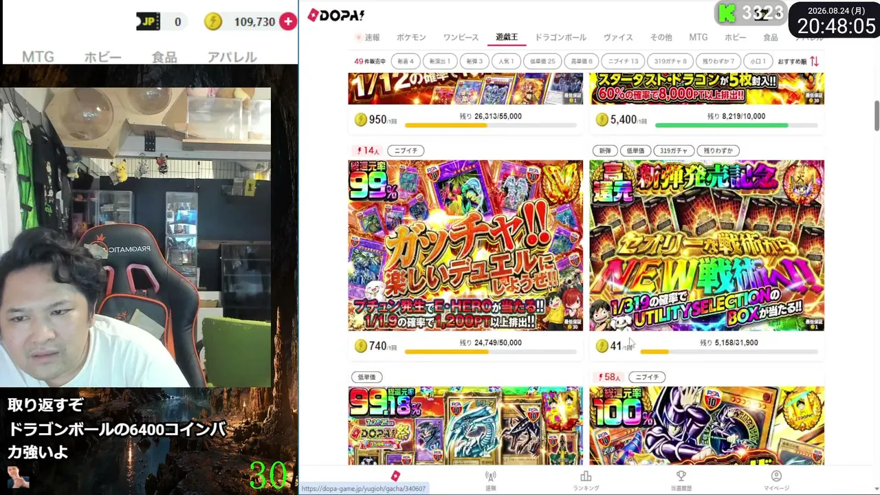Click the green K icon top right
This screenshot has width=880, height=495.
[726, 12]
